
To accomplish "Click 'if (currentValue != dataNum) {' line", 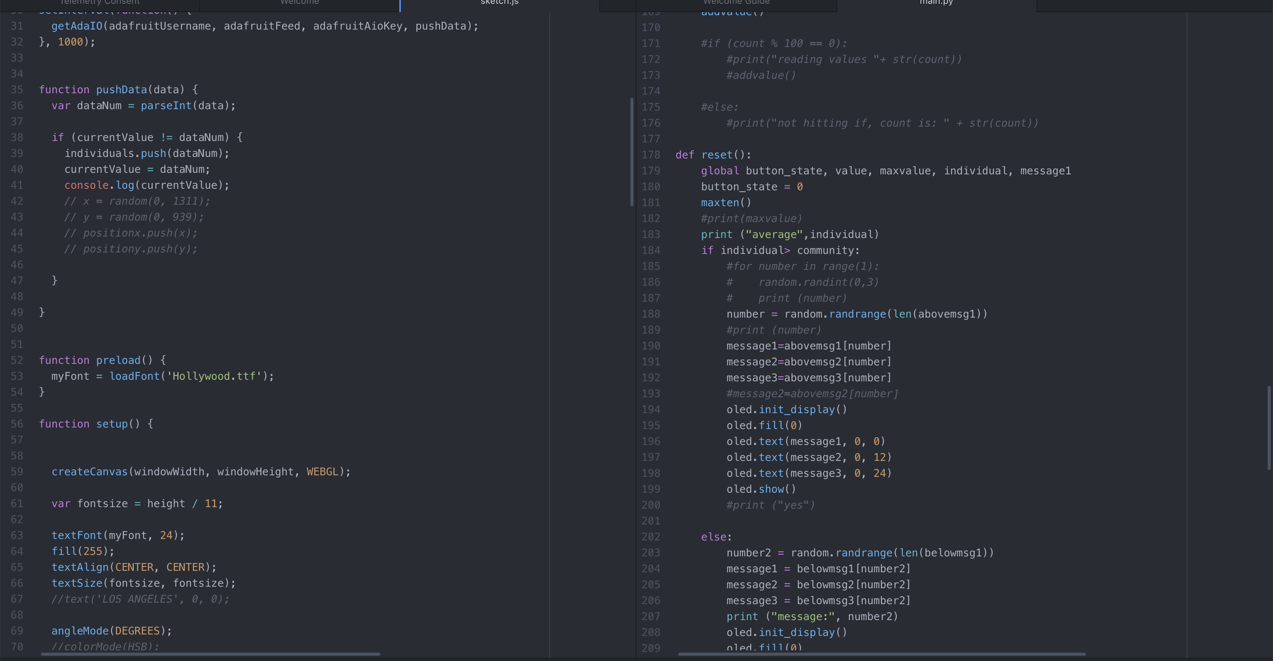I will pyautogui.click(x=147, y=138).
